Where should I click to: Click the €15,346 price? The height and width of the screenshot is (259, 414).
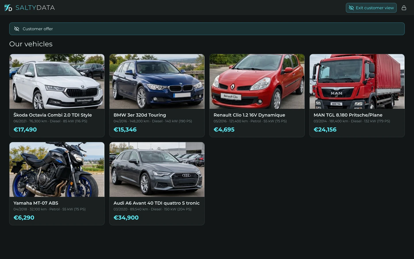(125, 129)
